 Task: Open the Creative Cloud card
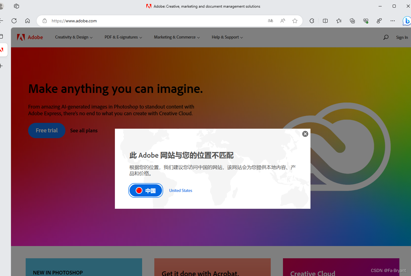click(x=341, y=267)
